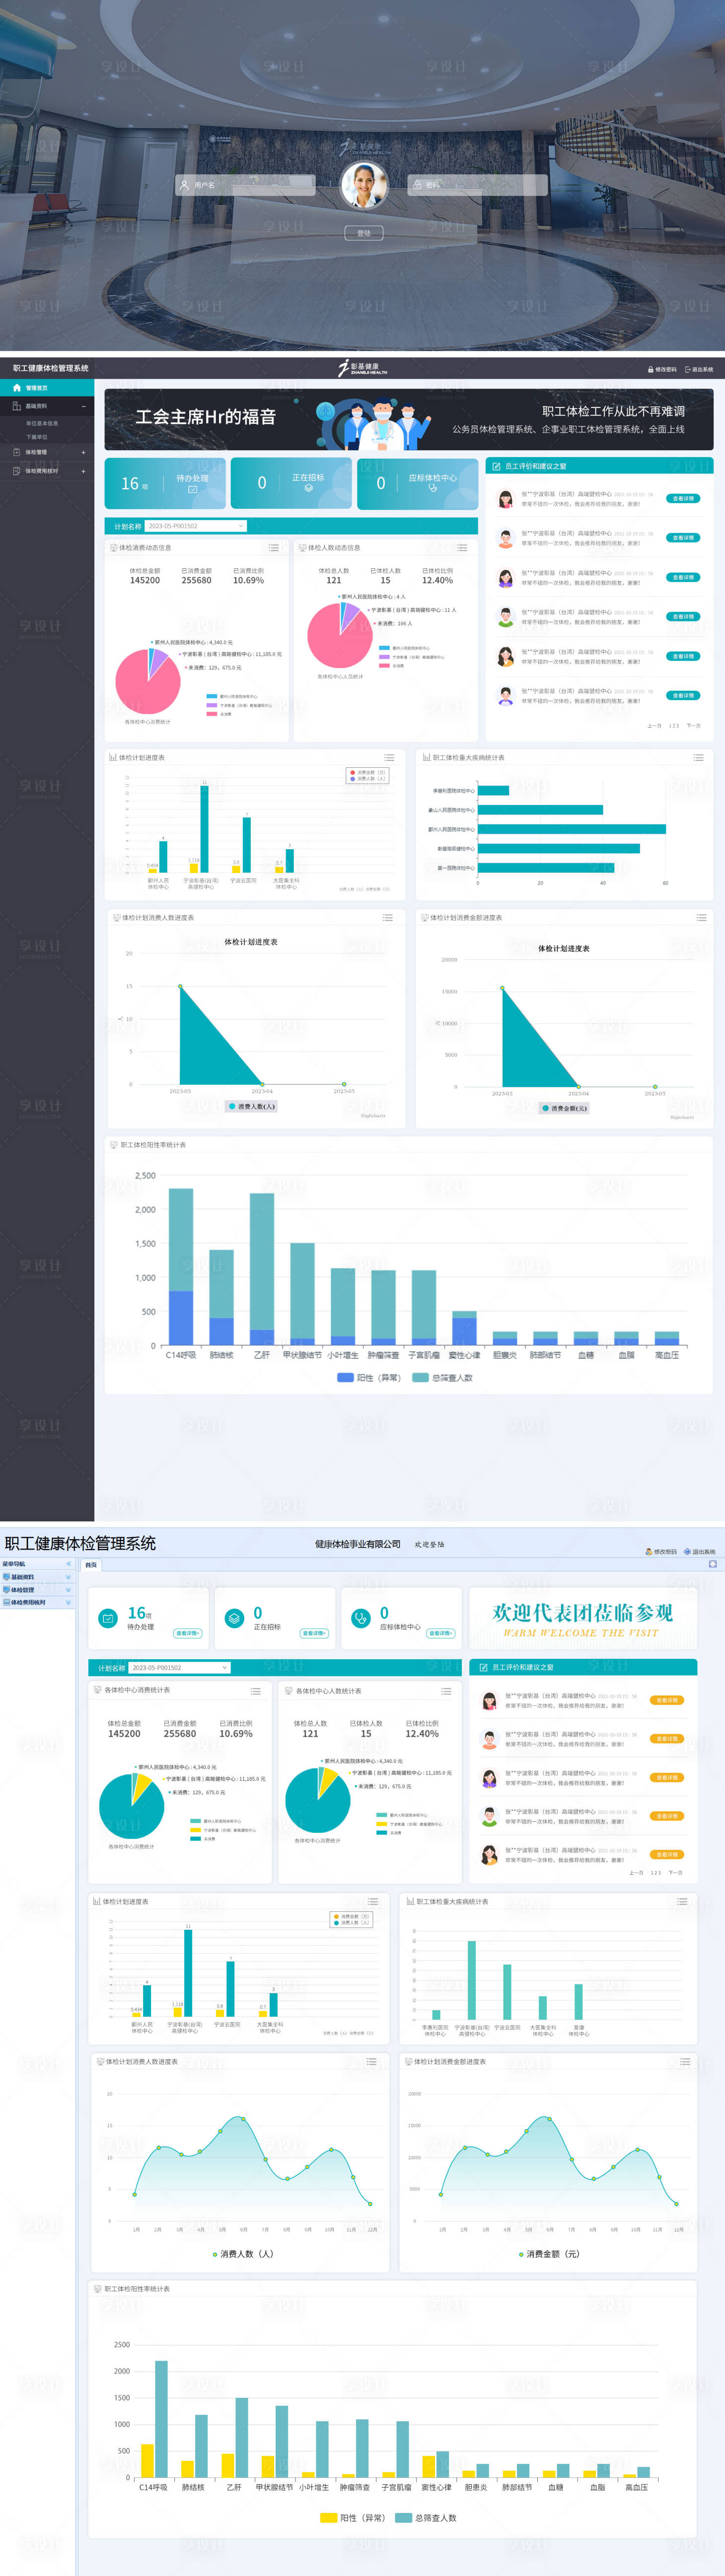The height and width of the screenshot is (2576, 725).
Task: Click last 查看详情 button in dark dashboard reviews
Action: (683, 695)
